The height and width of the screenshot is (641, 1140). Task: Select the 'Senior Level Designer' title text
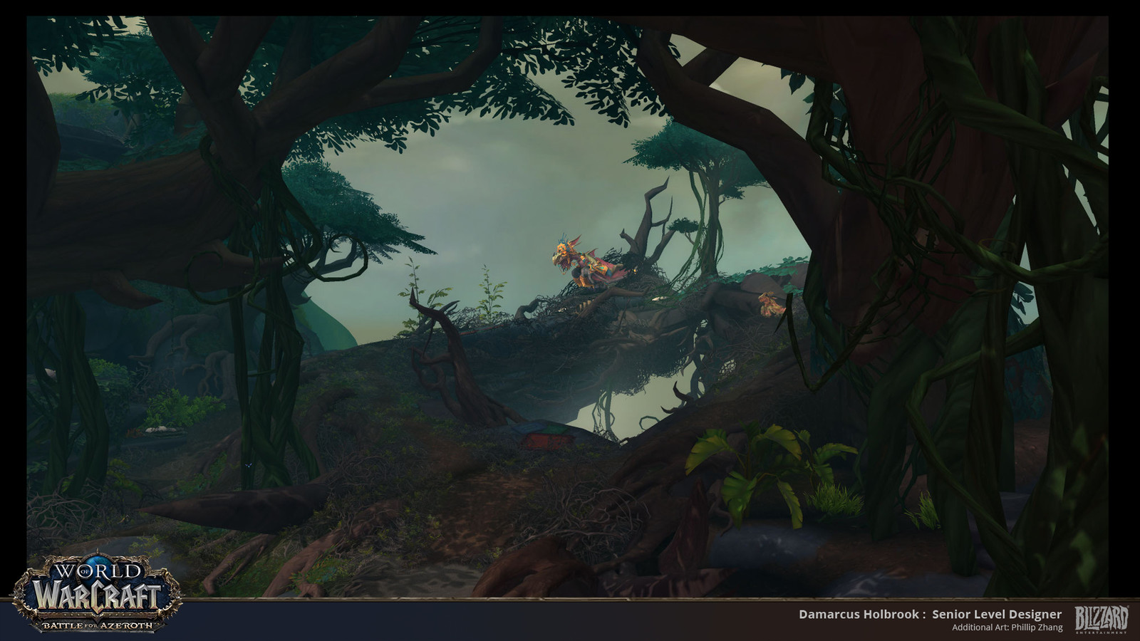(997, 614)
